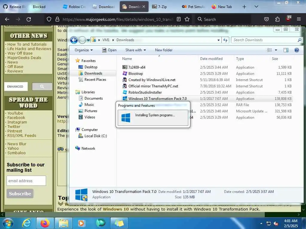Viewport: 306px width, 229px height.
Task: Save to Pocket icon in Firefox toolbar
Action: [x=266, y=19]
